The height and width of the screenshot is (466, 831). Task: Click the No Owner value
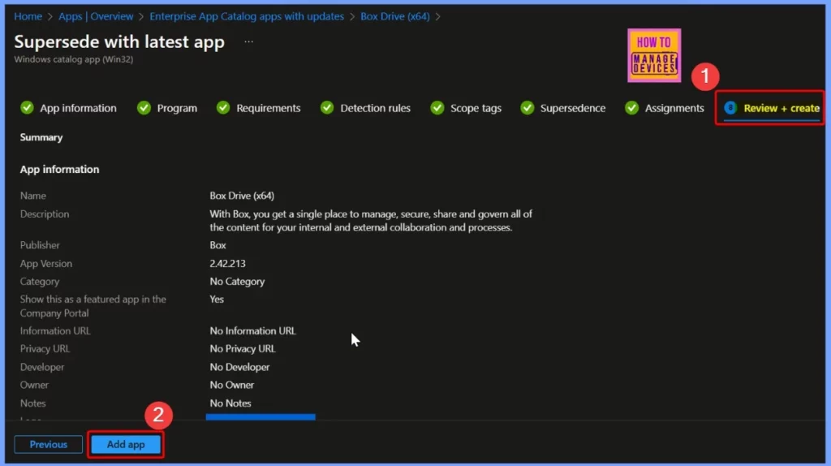click(x=231, y=385)
